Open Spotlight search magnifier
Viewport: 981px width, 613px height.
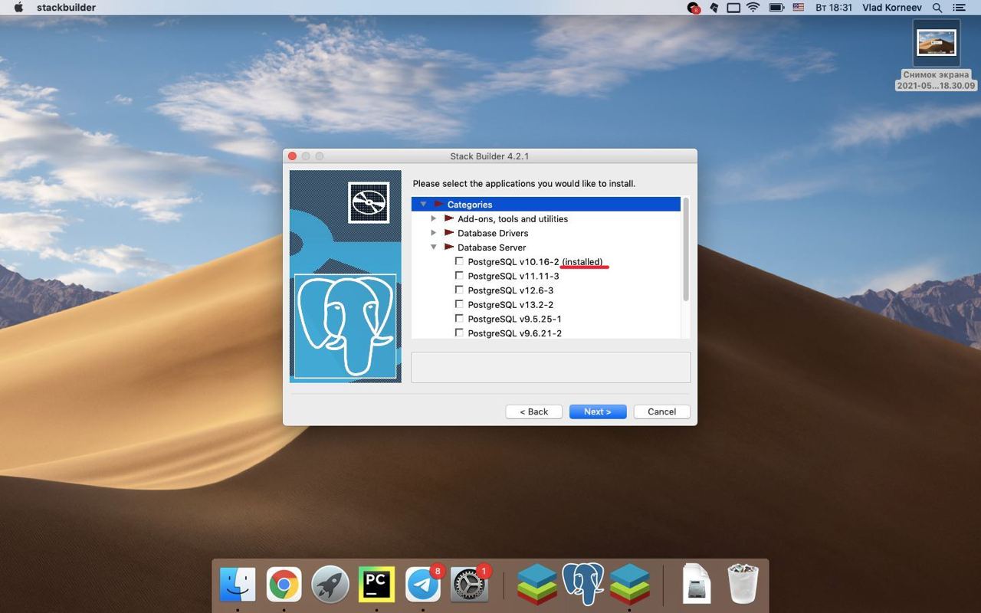tap(937, 8)
